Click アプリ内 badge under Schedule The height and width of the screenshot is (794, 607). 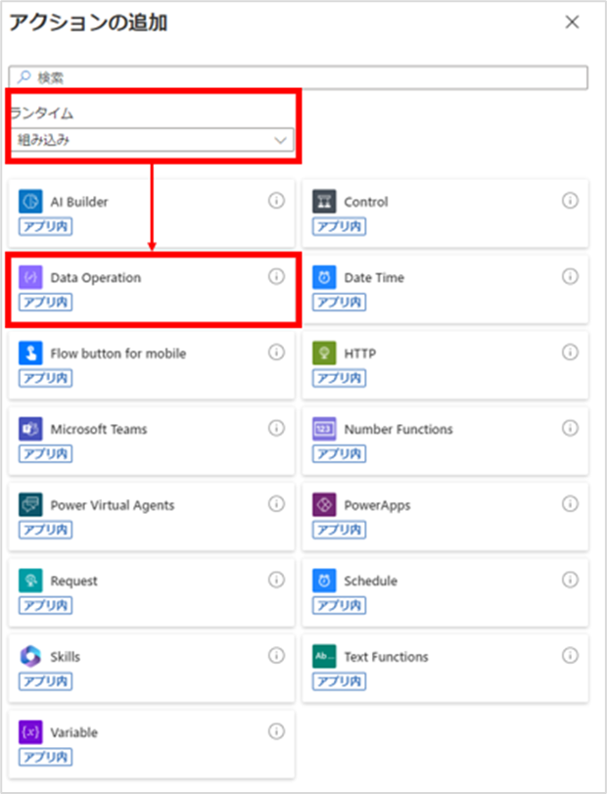pyautogui.click(x=339, y=605)
